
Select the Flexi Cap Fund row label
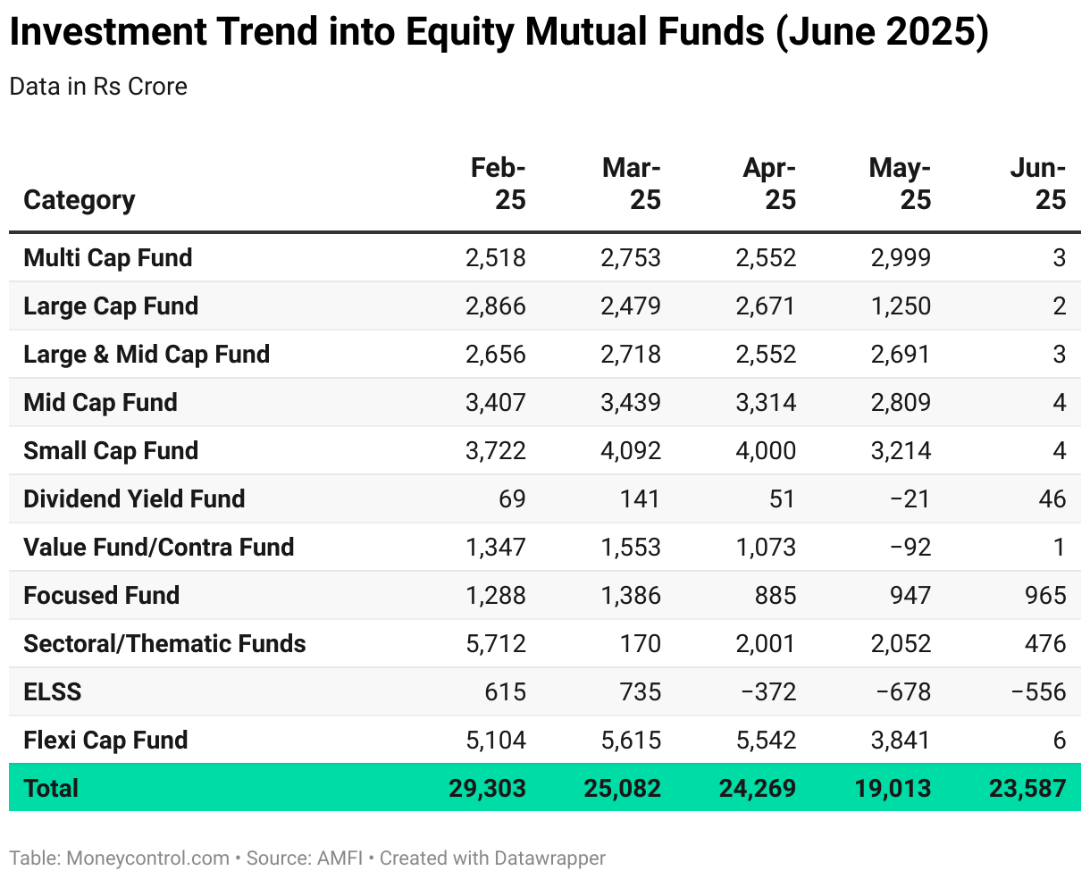[105, 741]
